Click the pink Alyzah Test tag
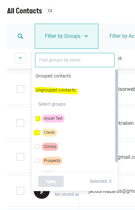The width and height of the screenshot is (135, 210). pyautogui.click(x=53, y=118)
